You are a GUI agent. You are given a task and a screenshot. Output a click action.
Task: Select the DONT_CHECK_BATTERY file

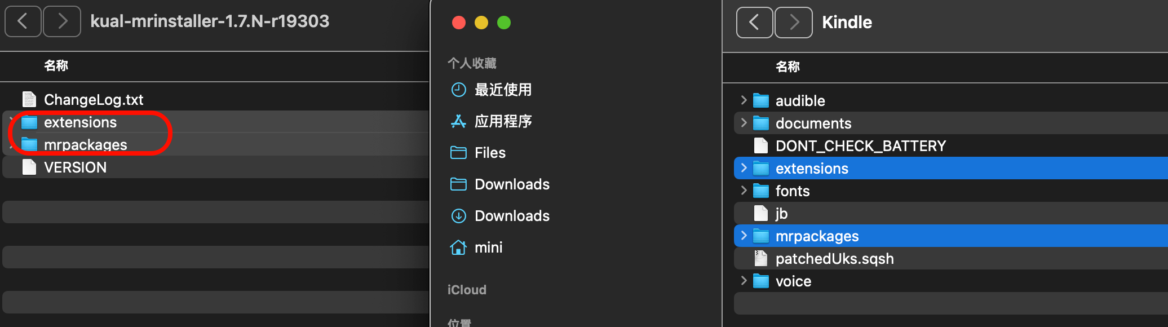pyautogui.click(x=860, y=146)
